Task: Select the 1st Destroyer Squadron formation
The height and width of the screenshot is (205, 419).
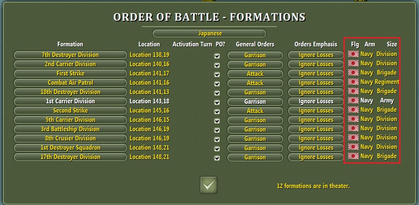Action: click(x=70, y=148)
